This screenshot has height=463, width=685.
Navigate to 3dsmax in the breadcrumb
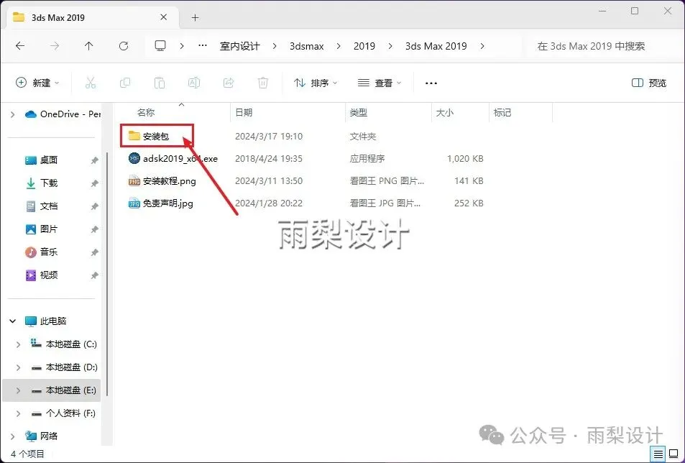coord(307,46)
